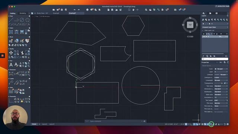Click the first large Hatch tool icon
The image size is (238, 134).
[x=11, y=32]
